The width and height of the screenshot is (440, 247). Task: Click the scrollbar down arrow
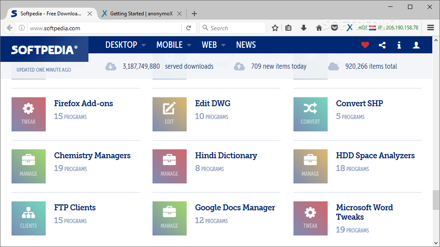(435, 243)
